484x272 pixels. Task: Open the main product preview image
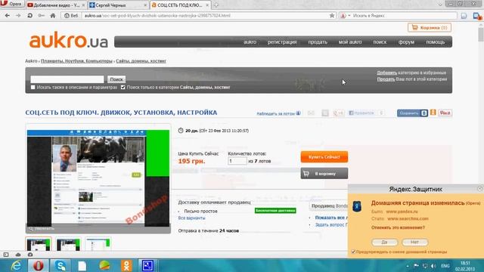pos(98,178)
